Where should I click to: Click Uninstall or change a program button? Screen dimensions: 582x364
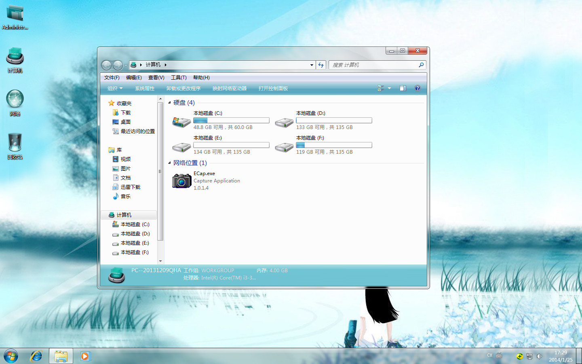tap(183, 88)
